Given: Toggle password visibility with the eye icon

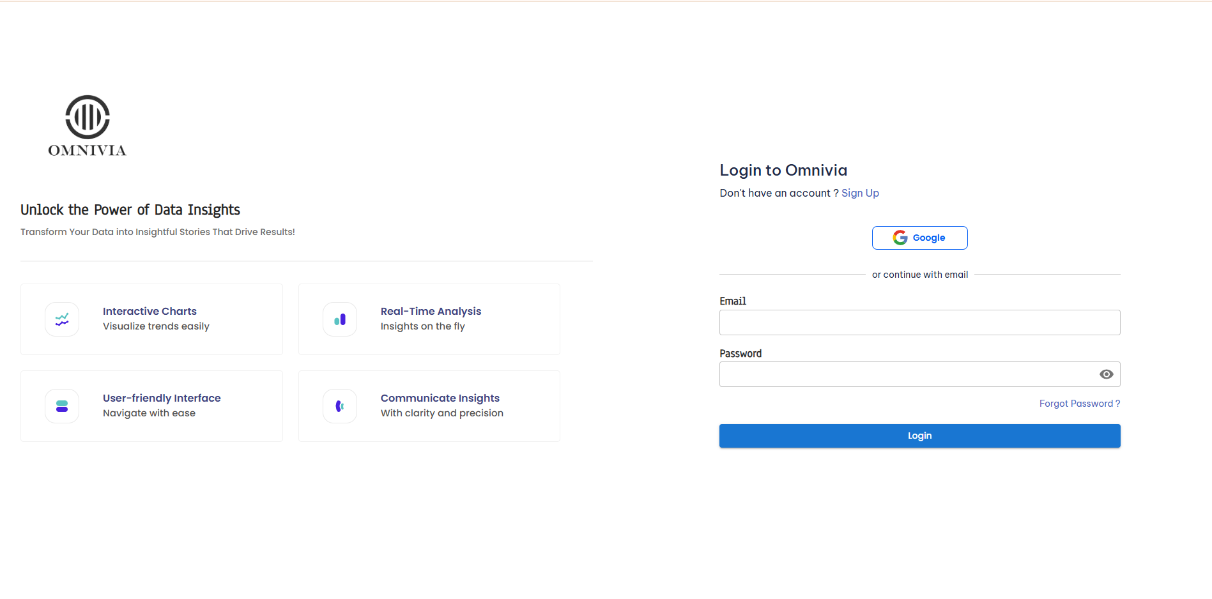Looking at the screenshot, I should point(1107,374).
